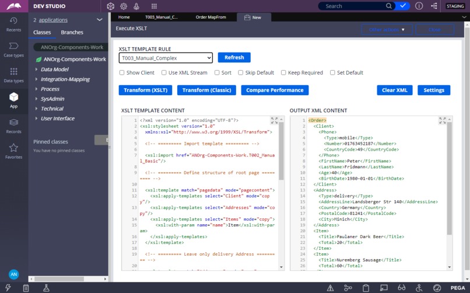Image resolution: width=470 pixels, height=293 pixels.
Task: Click the search magnifier icon
Action: point(389,6)
